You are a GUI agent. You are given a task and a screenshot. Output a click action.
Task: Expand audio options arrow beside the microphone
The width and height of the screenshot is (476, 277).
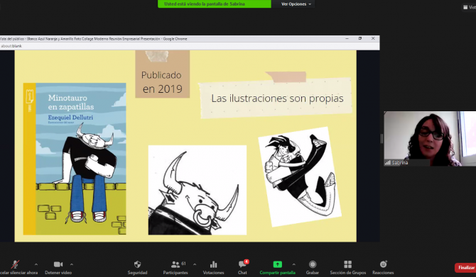(36, 264)
